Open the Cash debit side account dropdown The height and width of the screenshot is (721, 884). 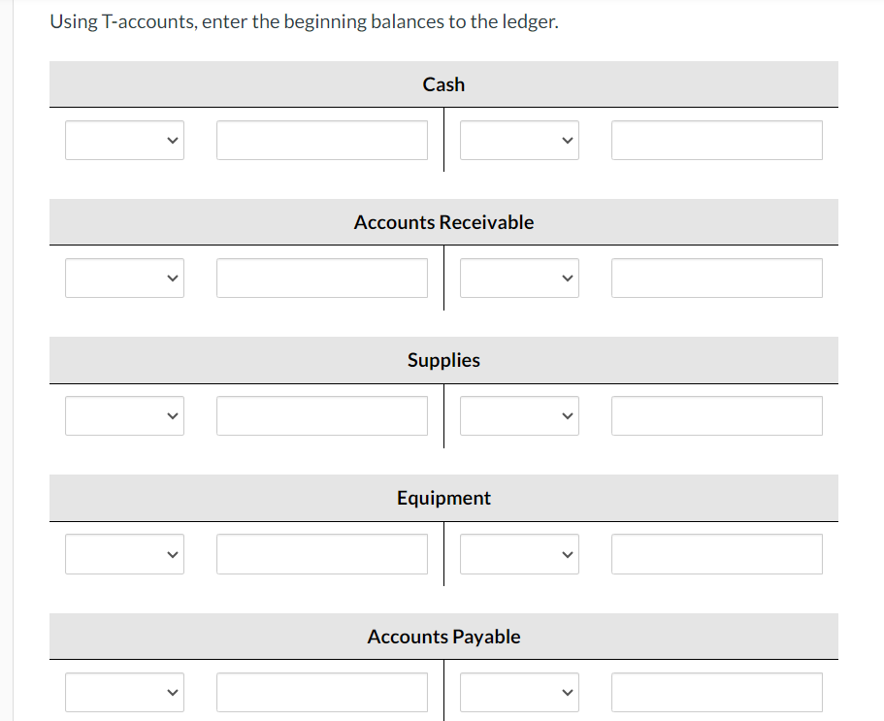tap(124, 140)
